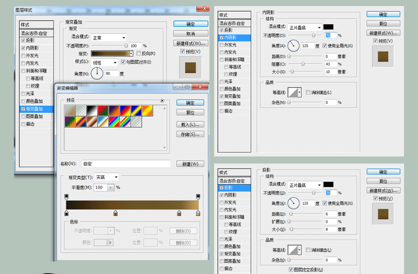Toggle 消除锯齿 checkbox in 内阴影 panel
Screen dimensions: 418x274
coord(308,92)
